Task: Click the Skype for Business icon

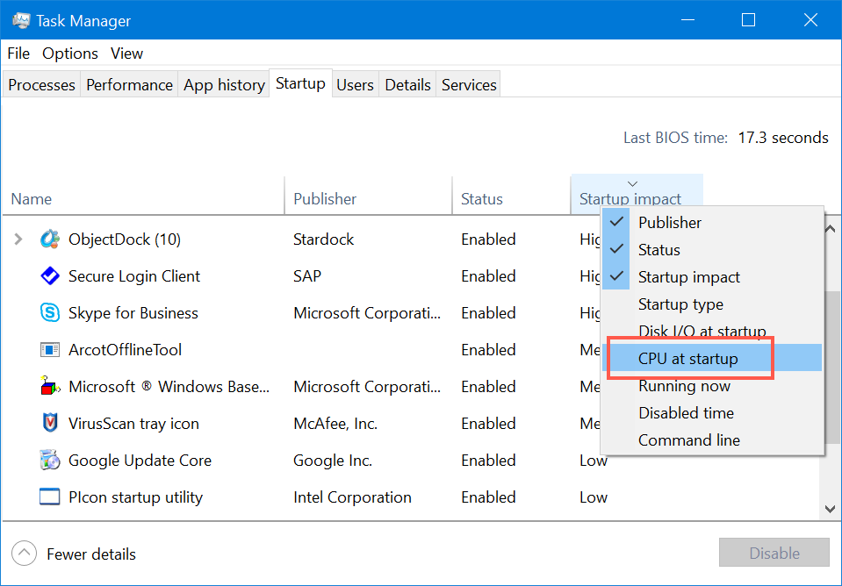Action: pyautogui.click(x=50, y=313)
